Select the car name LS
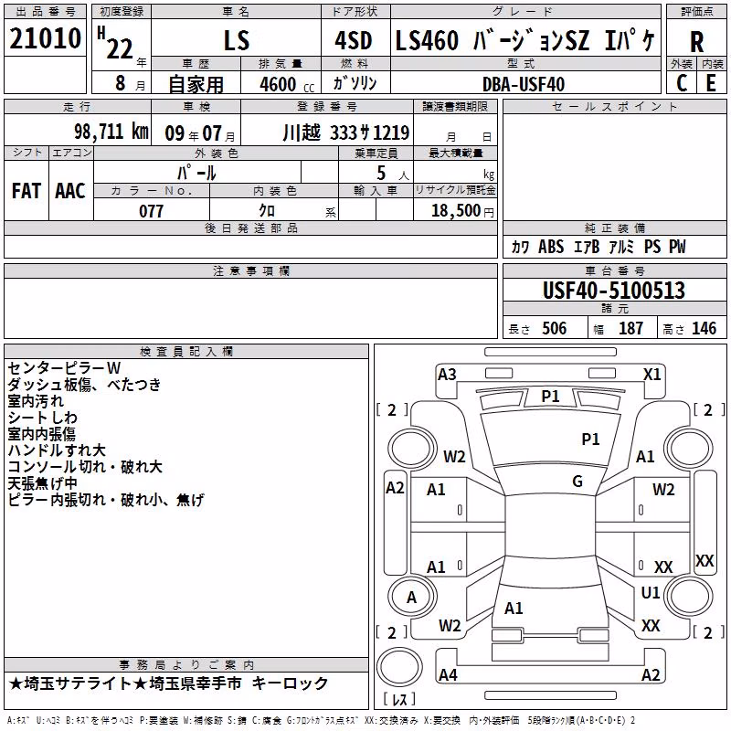 click(x=237, y=40)
